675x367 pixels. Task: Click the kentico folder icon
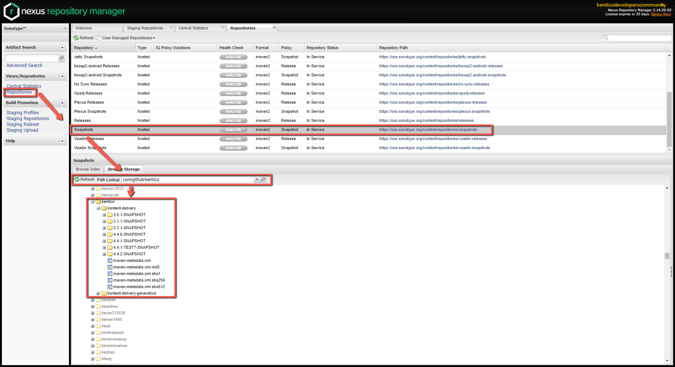(x=98, y=202)
